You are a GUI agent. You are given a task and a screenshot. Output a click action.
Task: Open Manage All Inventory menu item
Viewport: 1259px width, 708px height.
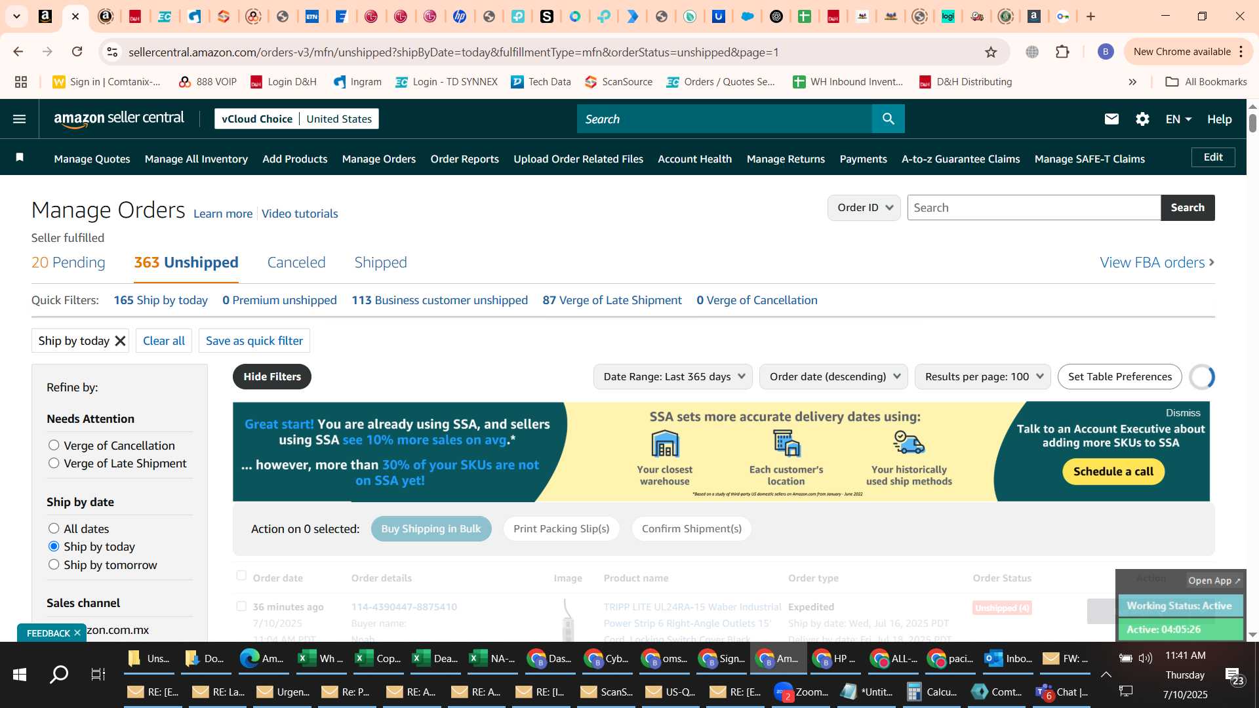pyautogui.click(x=196, y=159)
